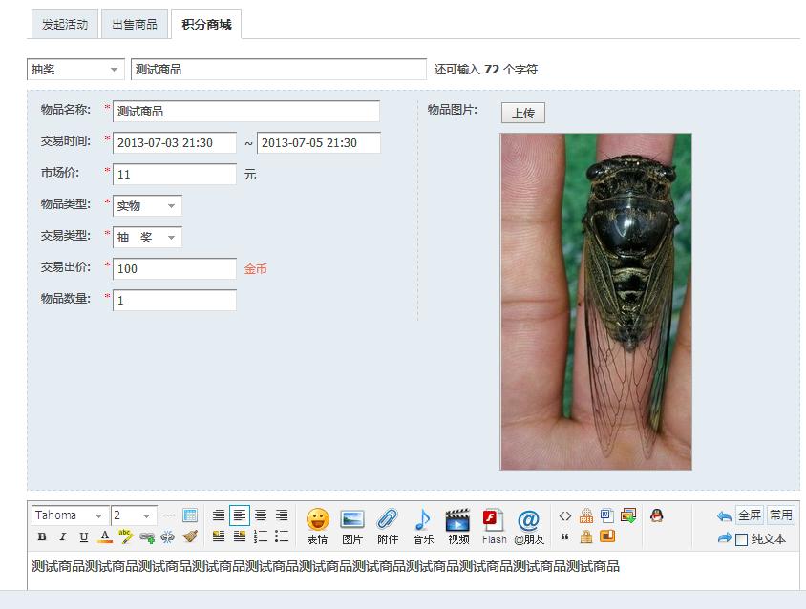The height and width of the screenshot is (609, 806).
Task: Undo last edit with left arrow
Action: [724, 516]
